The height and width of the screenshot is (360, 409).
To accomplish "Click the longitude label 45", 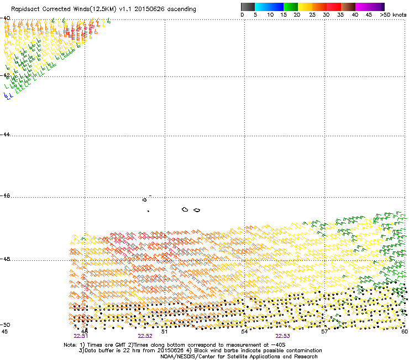I will point(4,332).
